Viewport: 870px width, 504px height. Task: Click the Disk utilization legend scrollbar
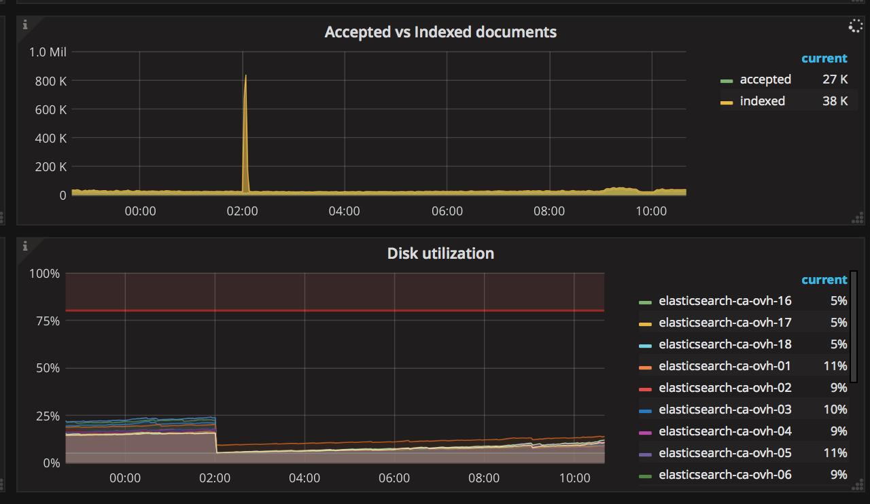coord(854,327)
